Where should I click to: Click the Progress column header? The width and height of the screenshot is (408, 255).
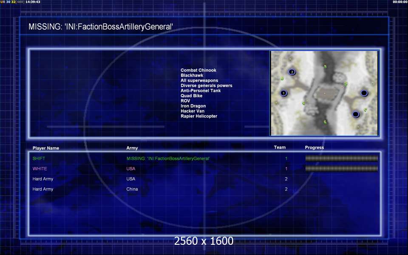pyautogui.click(x=314, y=148)
